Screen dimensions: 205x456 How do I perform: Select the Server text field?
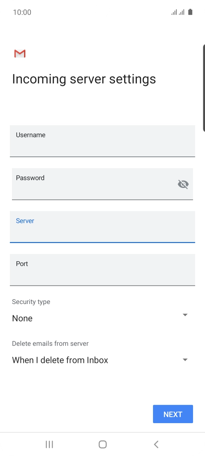click(102, 227)
